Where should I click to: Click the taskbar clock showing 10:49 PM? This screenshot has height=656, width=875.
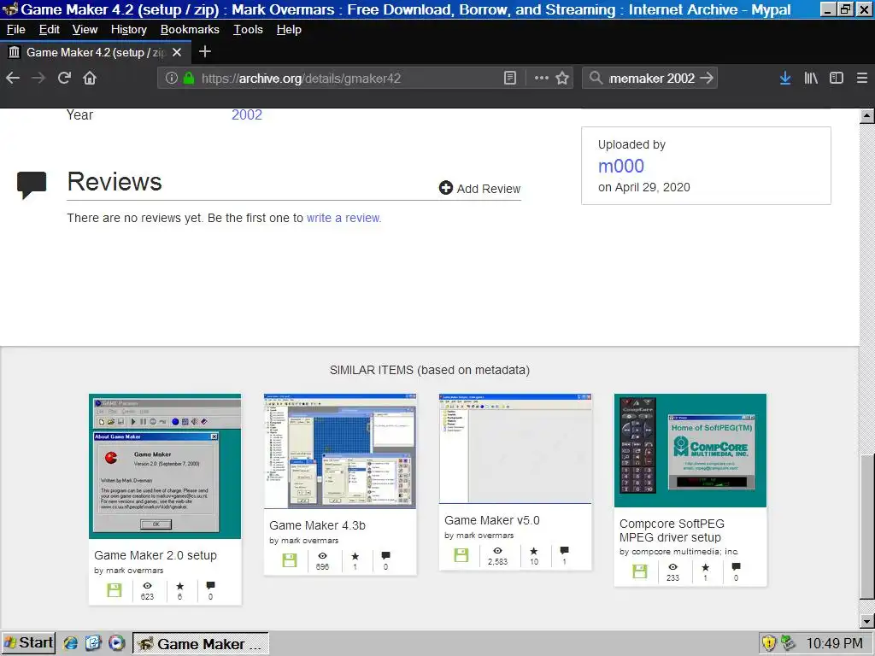click(834, 644)
